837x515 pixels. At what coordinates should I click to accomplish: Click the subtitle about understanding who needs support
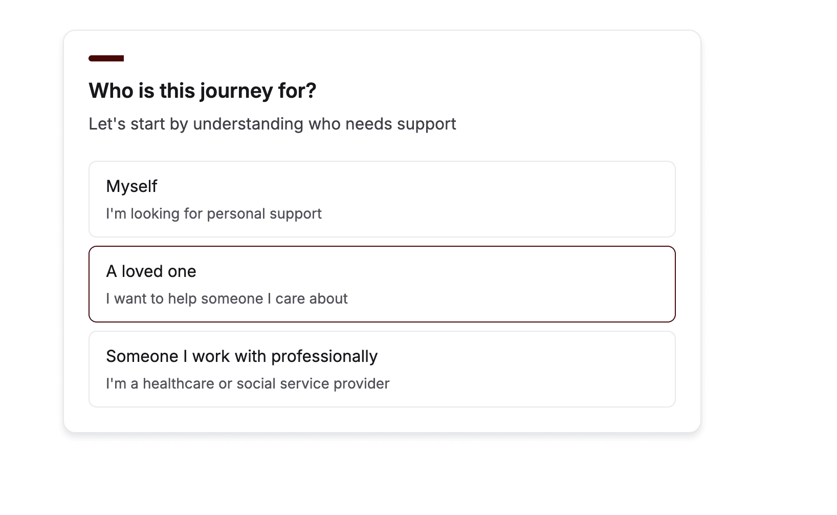tap(272, 123)
